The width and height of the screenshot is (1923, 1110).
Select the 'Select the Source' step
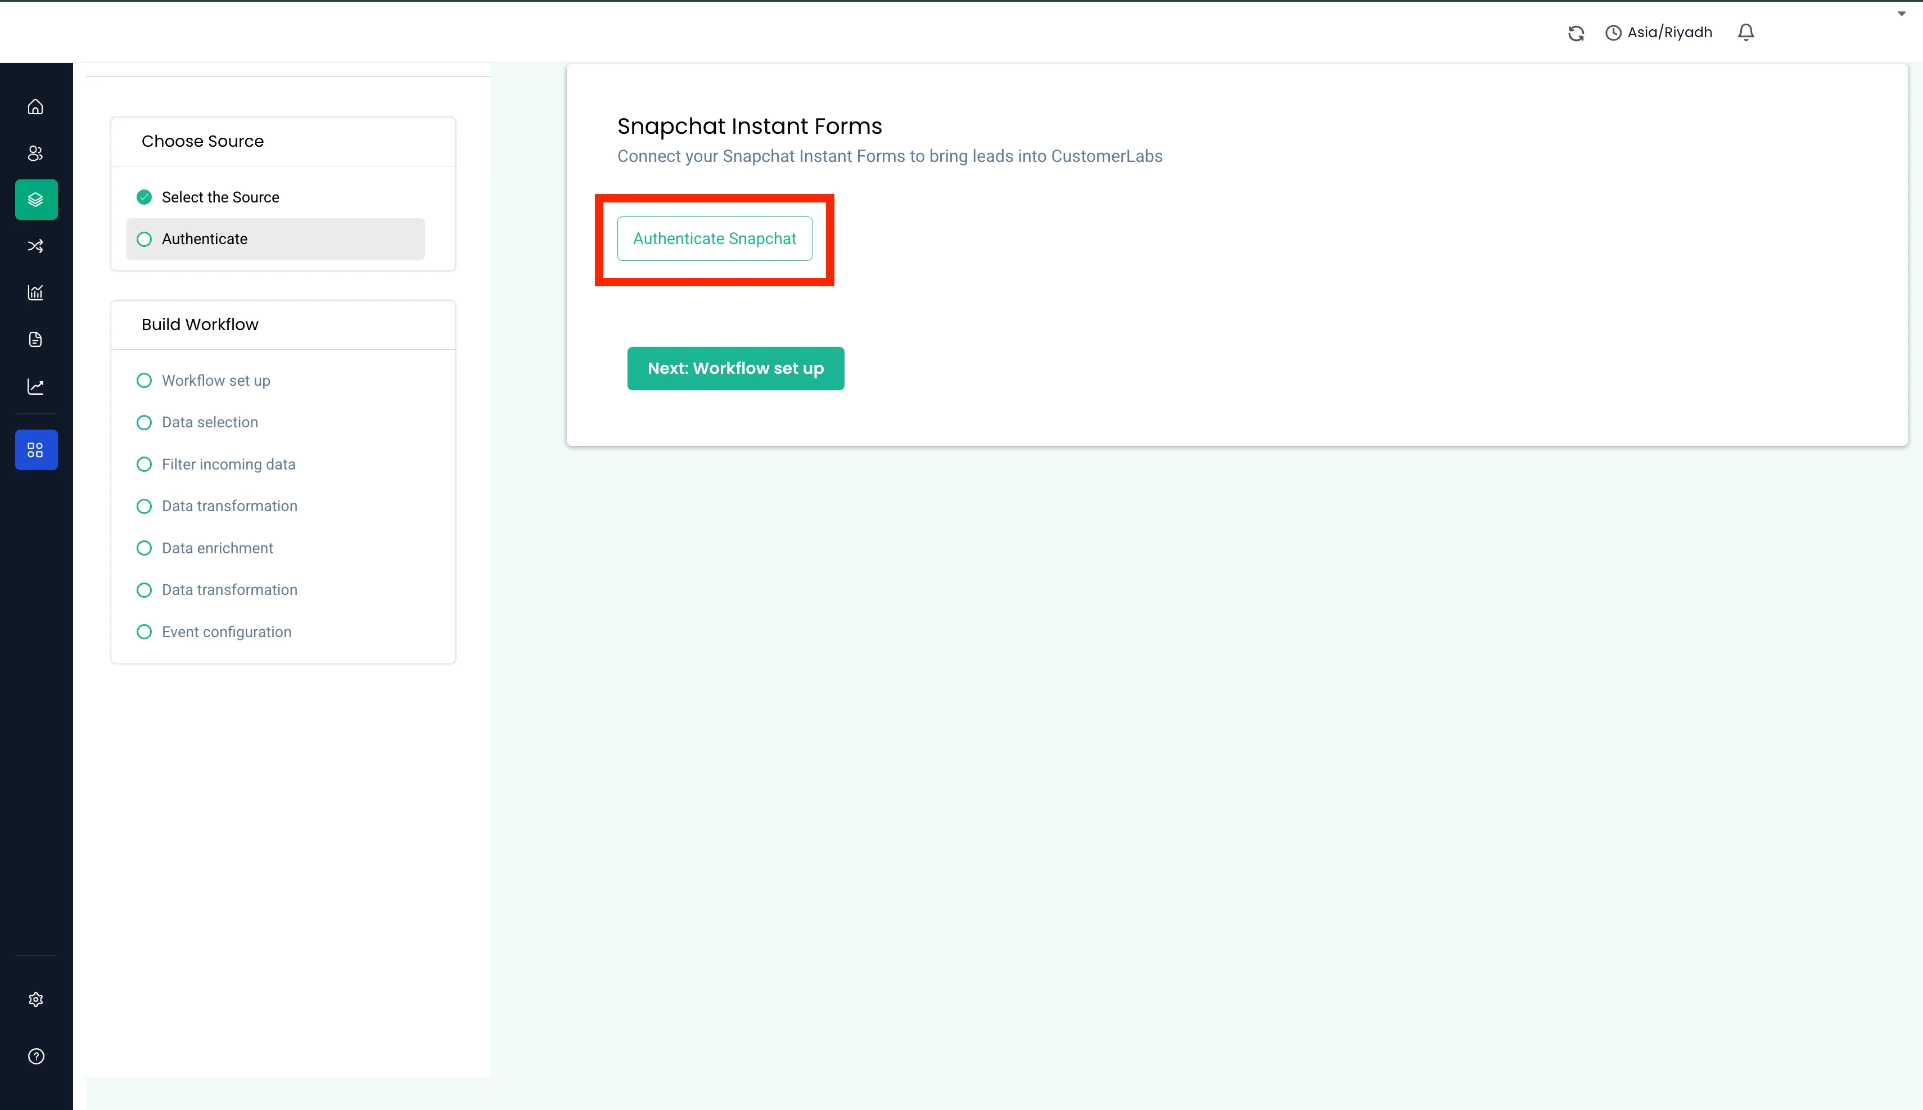point(220,197)
